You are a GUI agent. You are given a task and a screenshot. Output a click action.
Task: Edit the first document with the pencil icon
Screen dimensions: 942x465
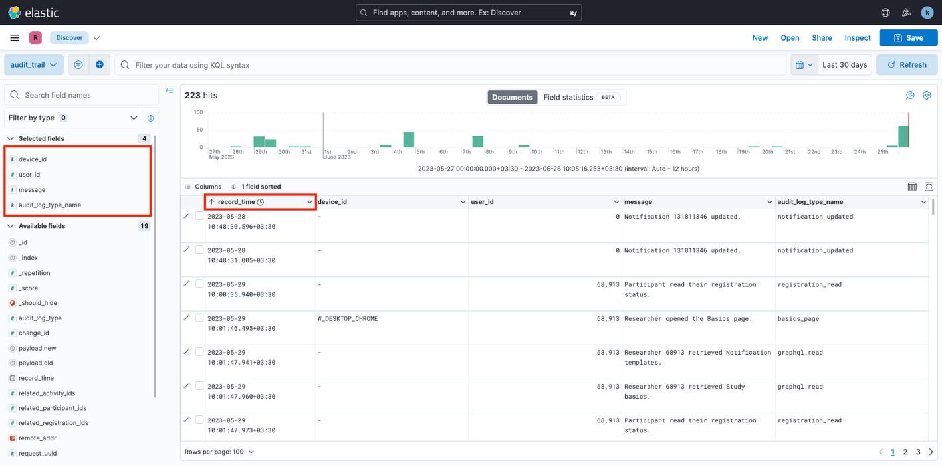pyautogui.click(x=187, y=215)
